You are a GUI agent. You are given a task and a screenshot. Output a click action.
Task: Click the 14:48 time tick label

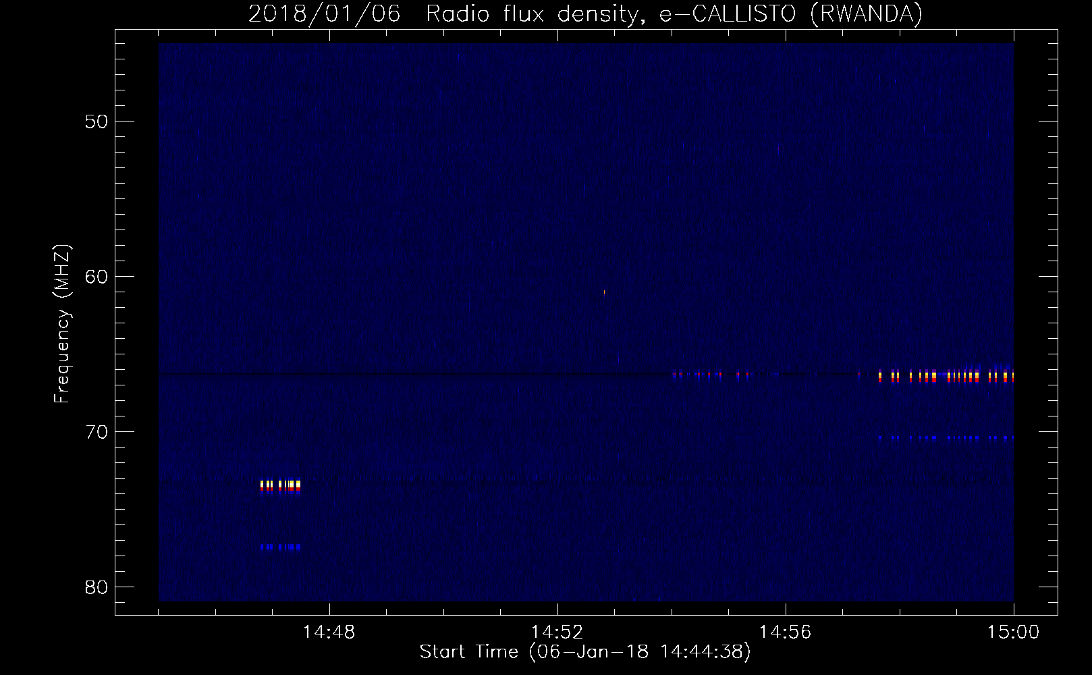pos(329,632)
